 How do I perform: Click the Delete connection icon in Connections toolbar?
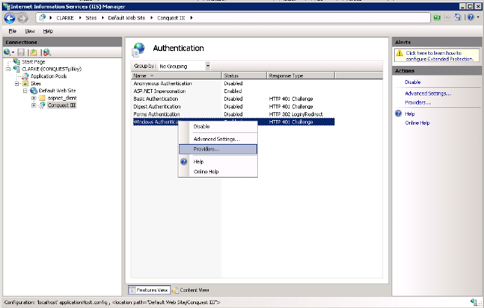coord(47,52)
